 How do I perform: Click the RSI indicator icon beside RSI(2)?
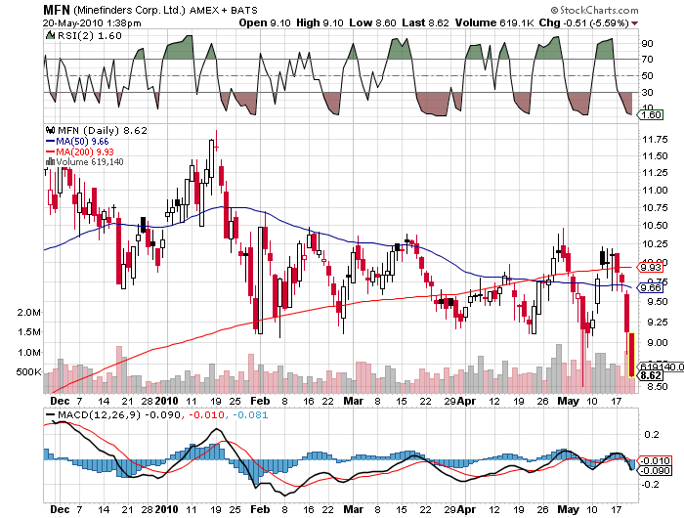(50, 35)
